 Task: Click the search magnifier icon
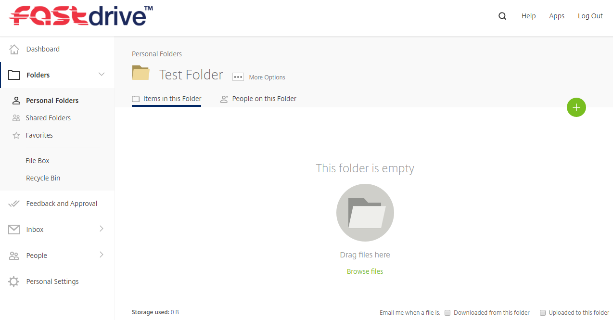click(502, 16)
